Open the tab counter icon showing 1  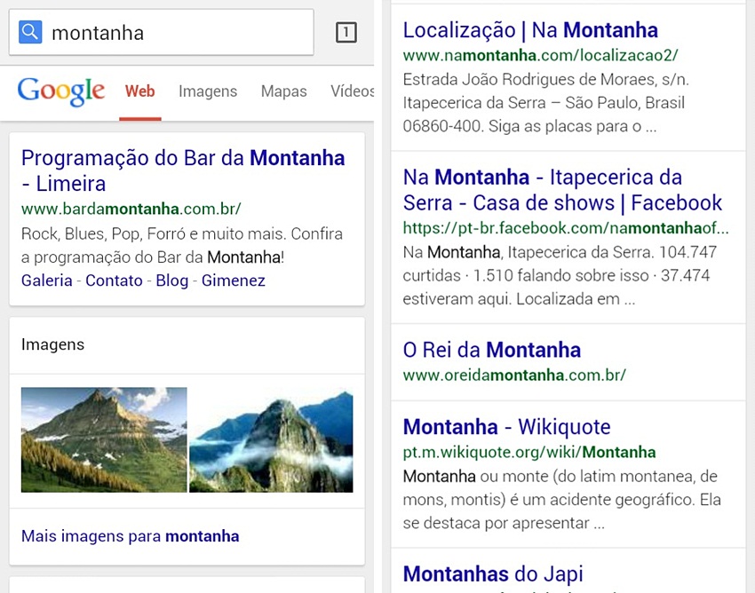(346, 33)
